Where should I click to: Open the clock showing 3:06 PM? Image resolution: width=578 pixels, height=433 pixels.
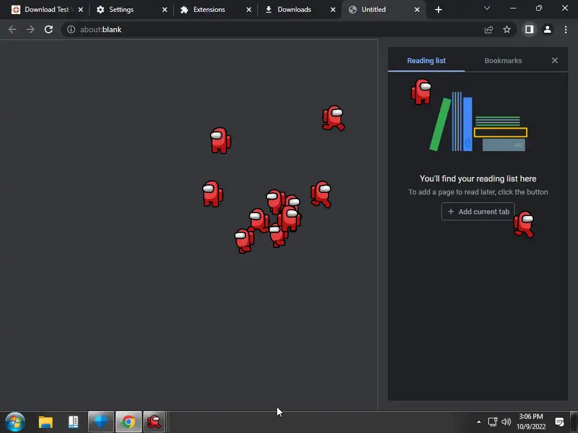(x=531, y=422)
